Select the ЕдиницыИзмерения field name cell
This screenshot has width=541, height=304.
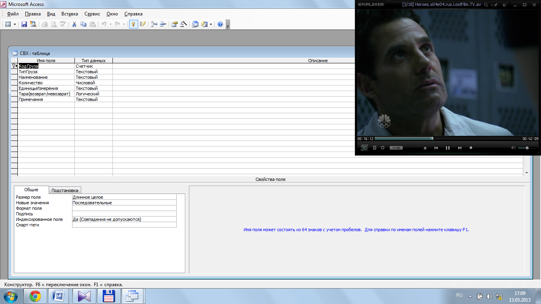pyautogui.click(x=46, y=88)
